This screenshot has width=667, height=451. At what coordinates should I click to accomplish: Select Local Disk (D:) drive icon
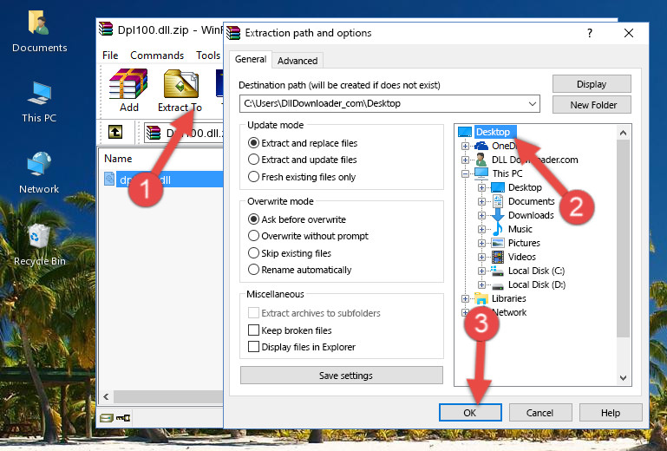click(x=498, y=284)
